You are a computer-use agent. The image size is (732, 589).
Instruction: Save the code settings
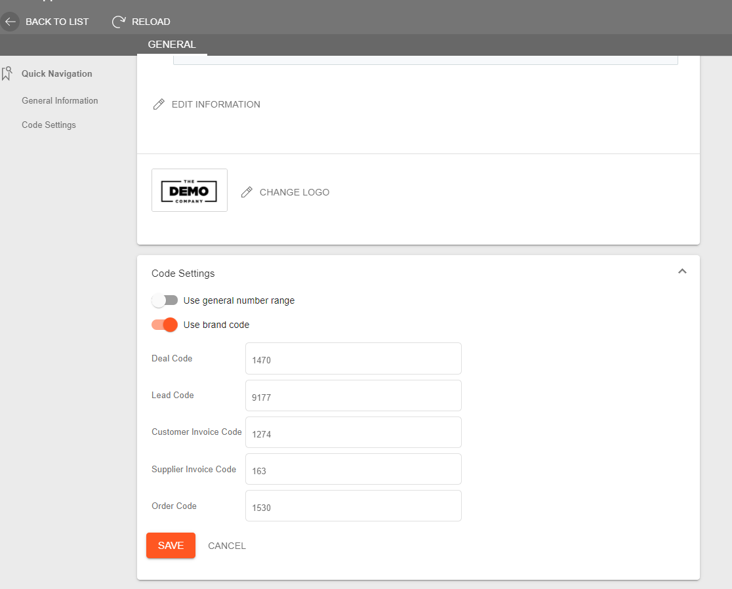(x=171, y=546)
